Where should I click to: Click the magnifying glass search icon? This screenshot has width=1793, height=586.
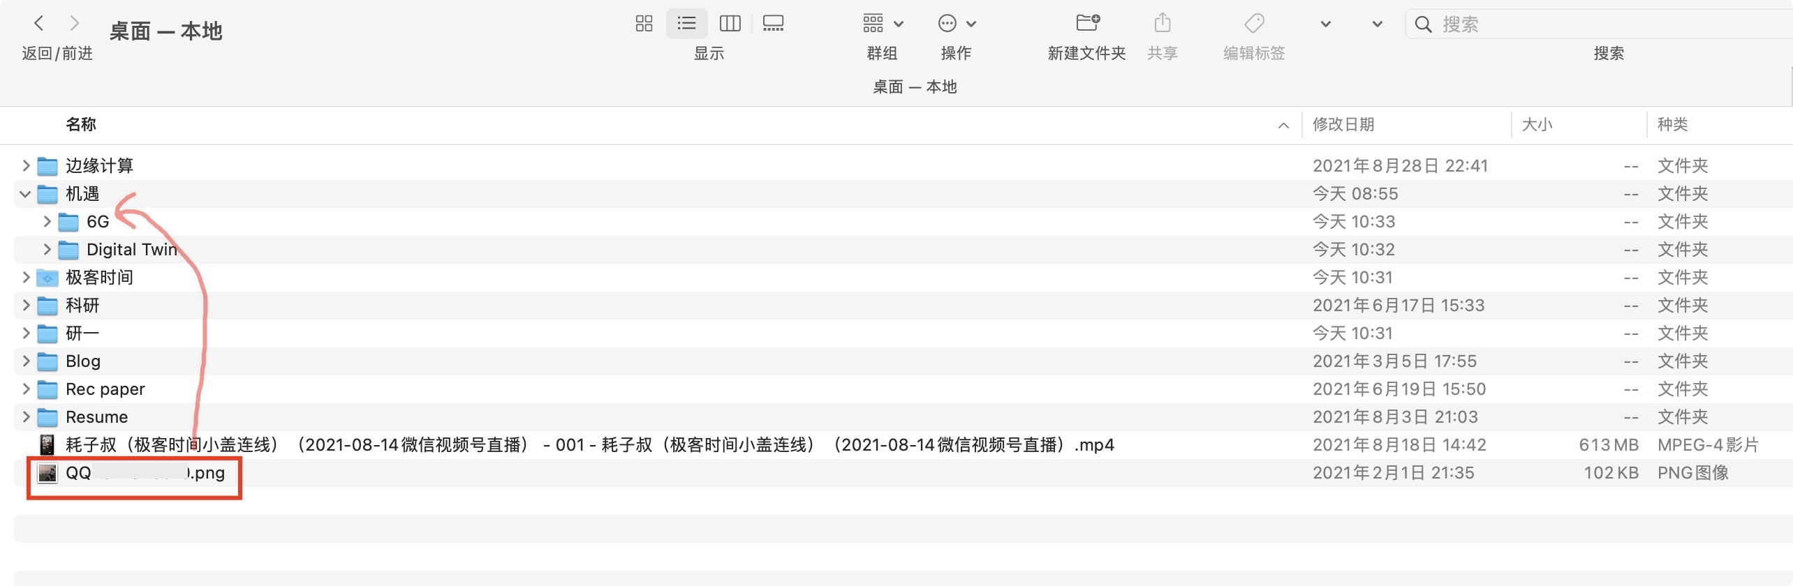1423,25
